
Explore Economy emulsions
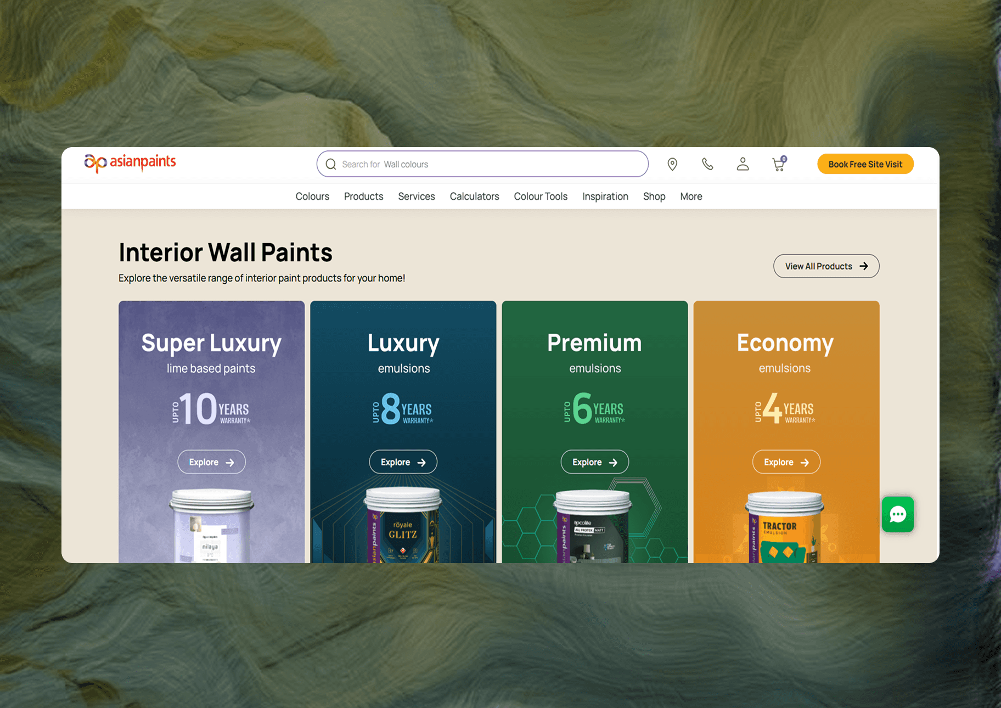click(786, 462)
